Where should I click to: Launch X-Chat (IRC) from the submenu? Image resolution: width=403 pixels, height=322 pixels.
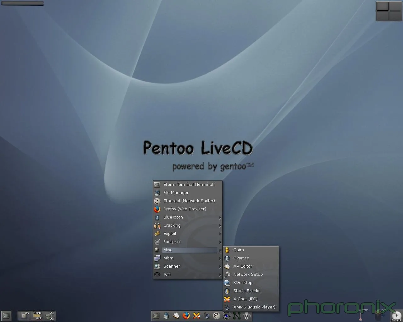(251, 299)
